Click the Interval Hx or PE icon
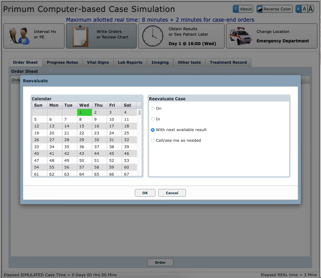This screenshot has width=321, height=278. coord(18,36)
